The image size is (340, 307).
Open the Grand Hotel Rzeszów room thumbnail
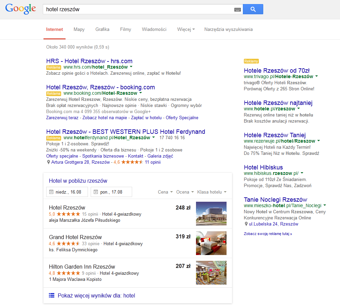[211, 243]
